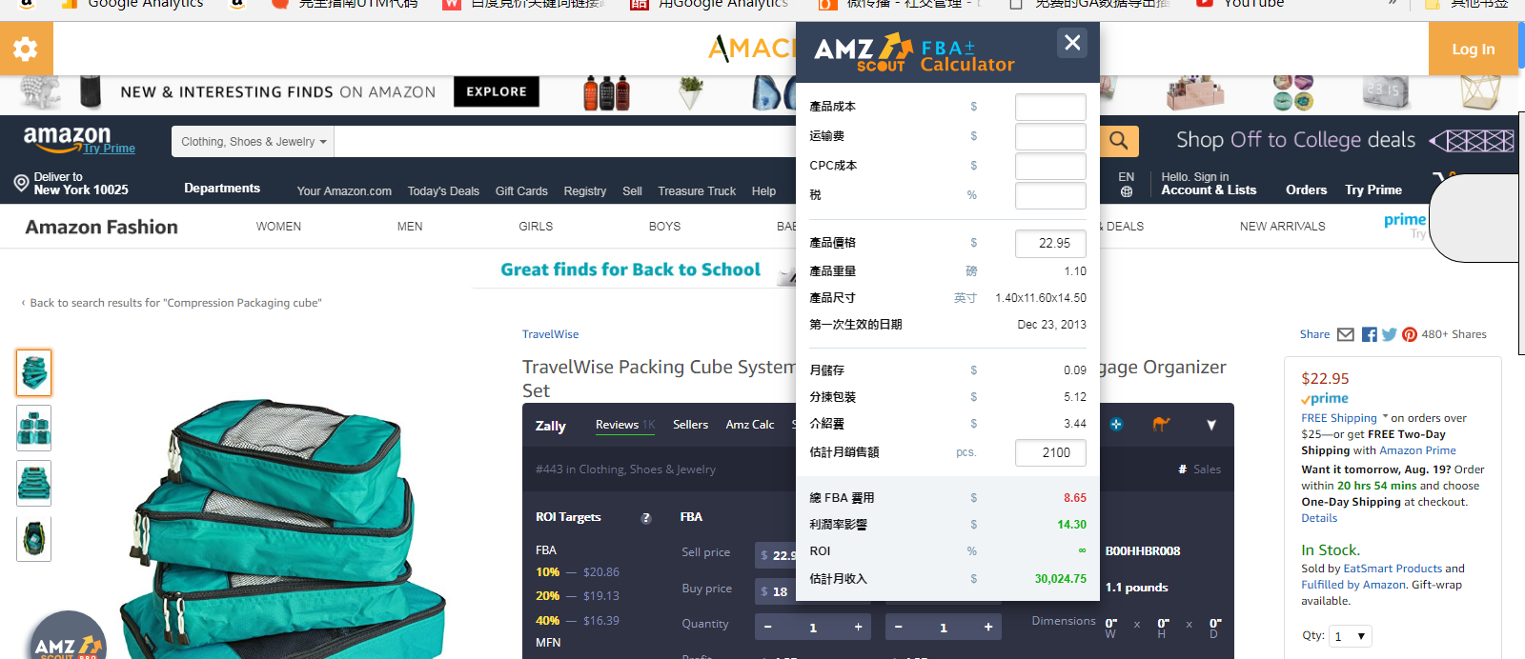The image size is (1525, 659).
Task: Click the 运输费 shipping cost input field
Action: (x=1050, y=136)
